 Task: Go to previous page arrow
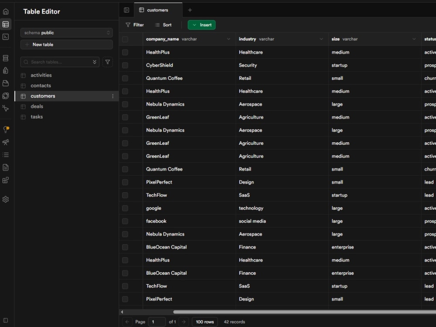pos(127,322)
